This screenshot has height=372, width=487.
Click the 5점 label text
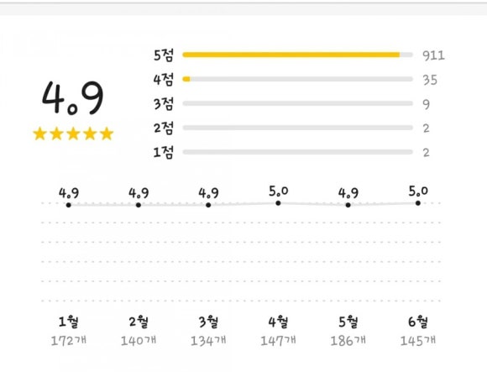point(164,55)
